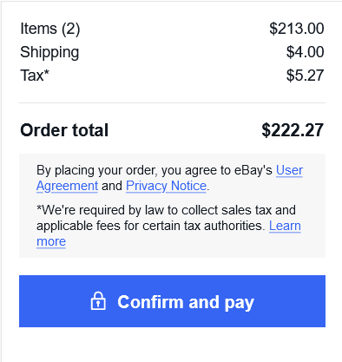342x362 pixels.
Task: Click the Confirm and pay button
Action: [x=172, y=301]
